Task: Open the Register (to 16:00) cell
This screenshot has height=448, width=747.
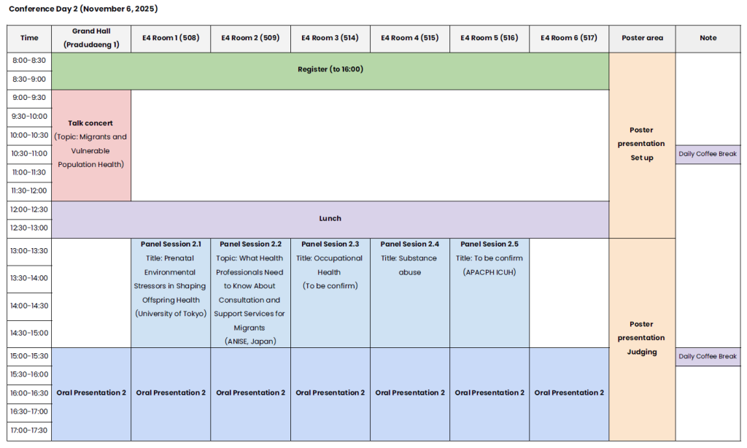Action: coord(330,70)
